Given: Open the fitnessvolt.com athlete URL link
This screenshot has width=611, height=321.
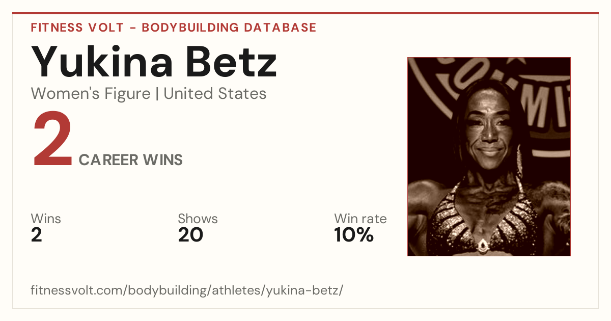Looking at the screenshot, I should coord(187,291).
